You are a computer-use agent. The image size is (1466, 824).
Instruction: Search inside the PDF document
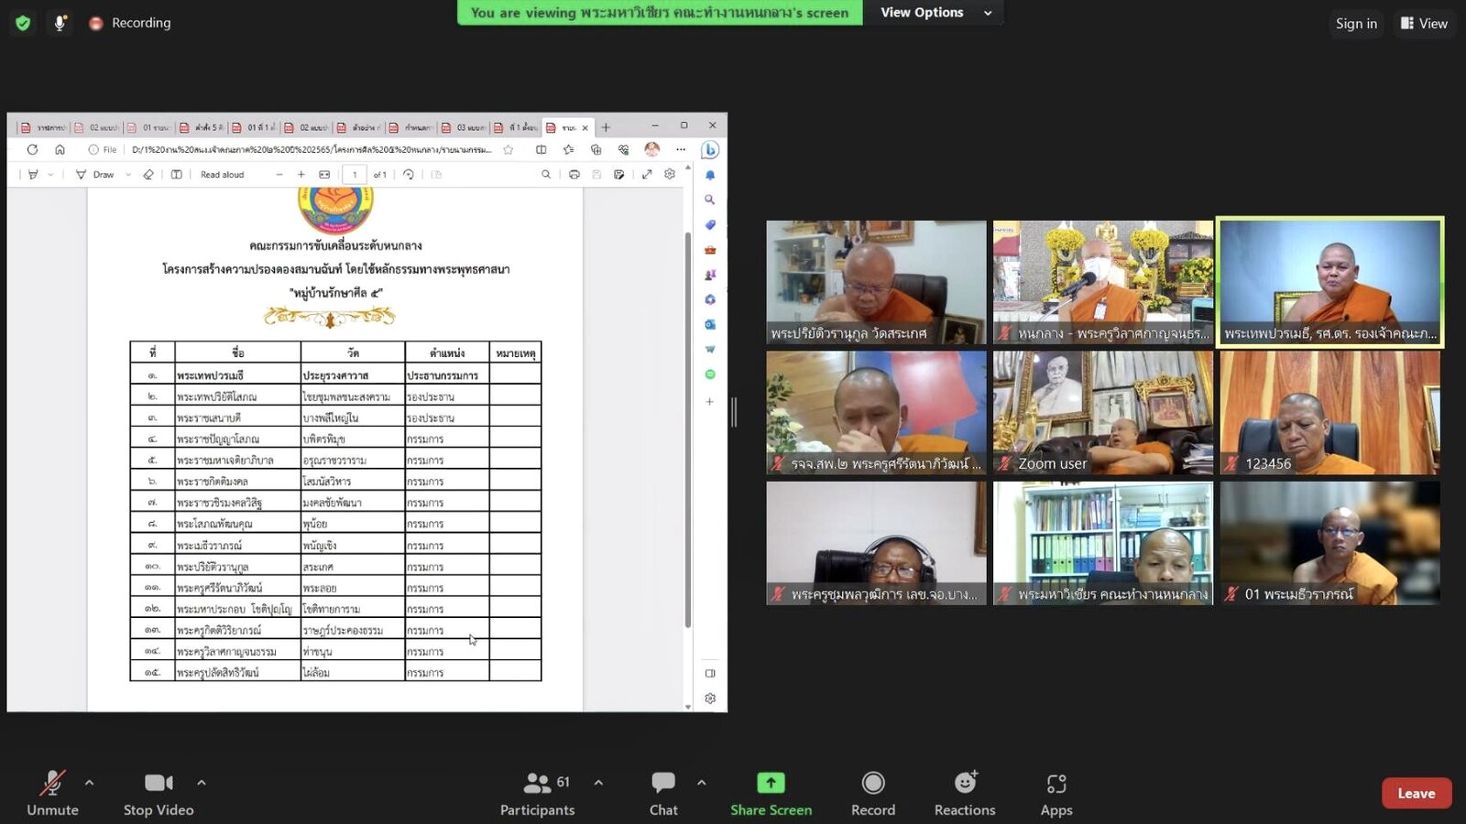point(546,174)
